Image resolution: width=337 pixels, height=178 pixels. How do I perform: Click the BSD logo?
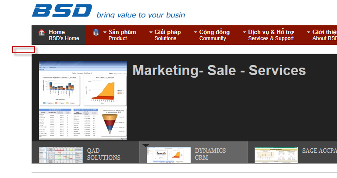pyautogui.click(x=62, y=10)
